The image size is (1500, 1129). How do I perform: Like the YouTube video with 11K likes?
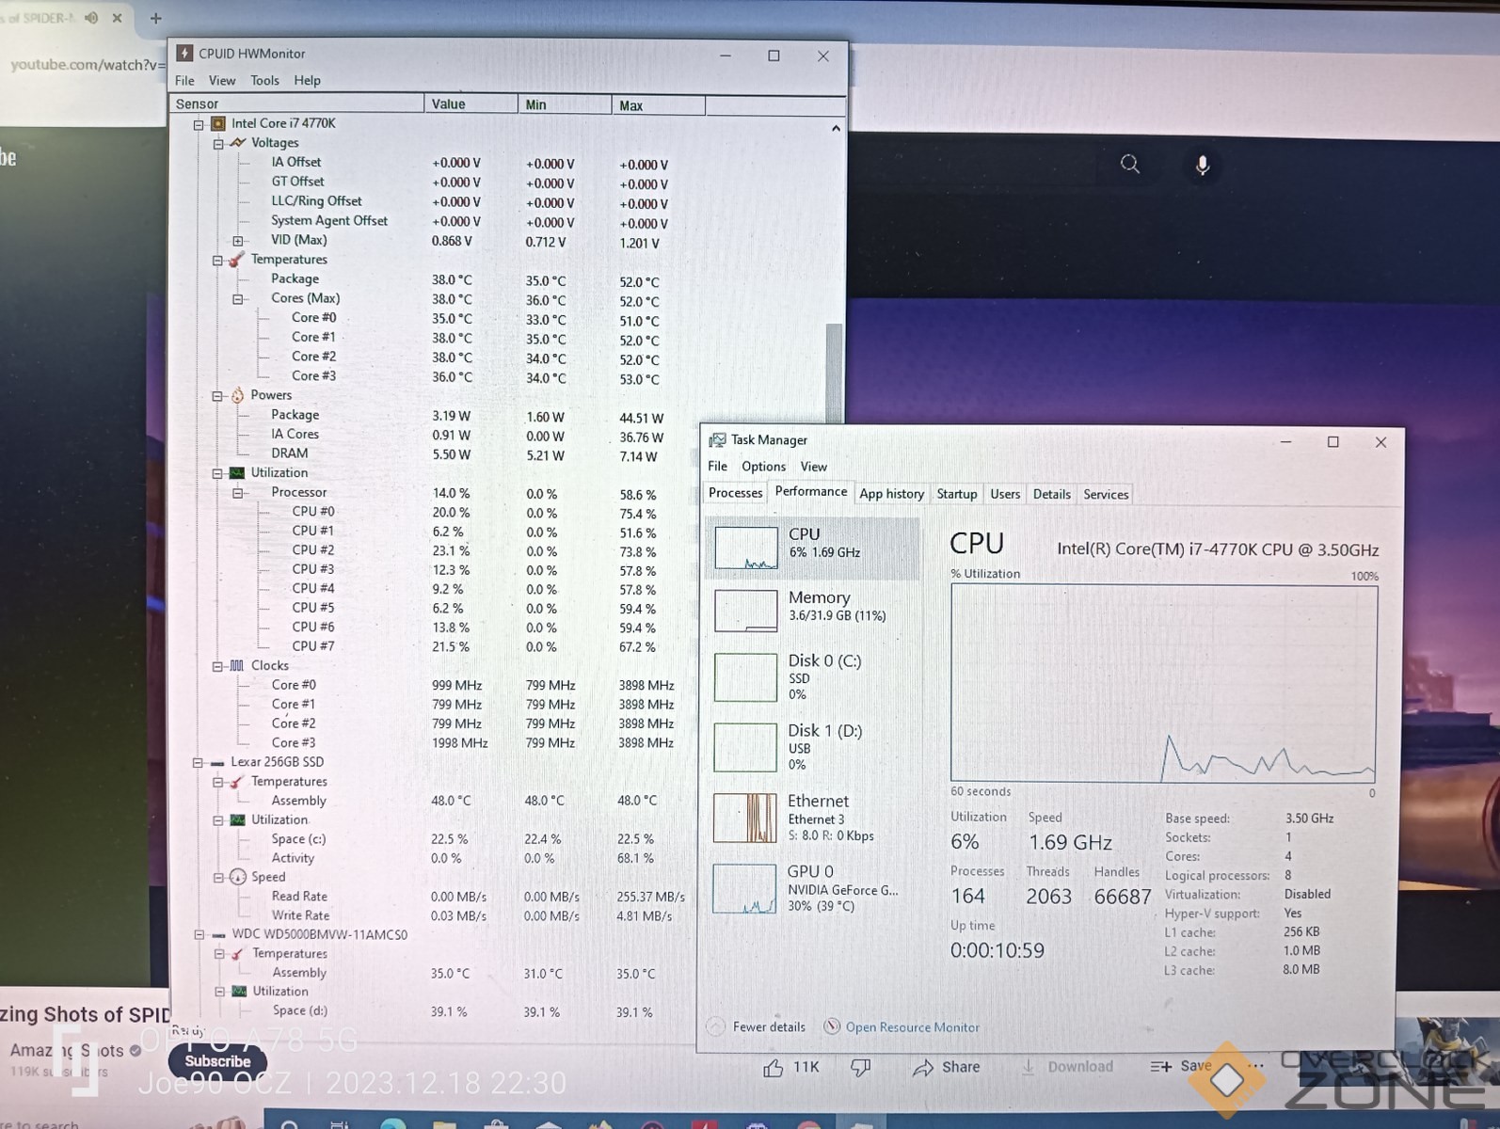pyautogui.click(x=790, y=1067)
